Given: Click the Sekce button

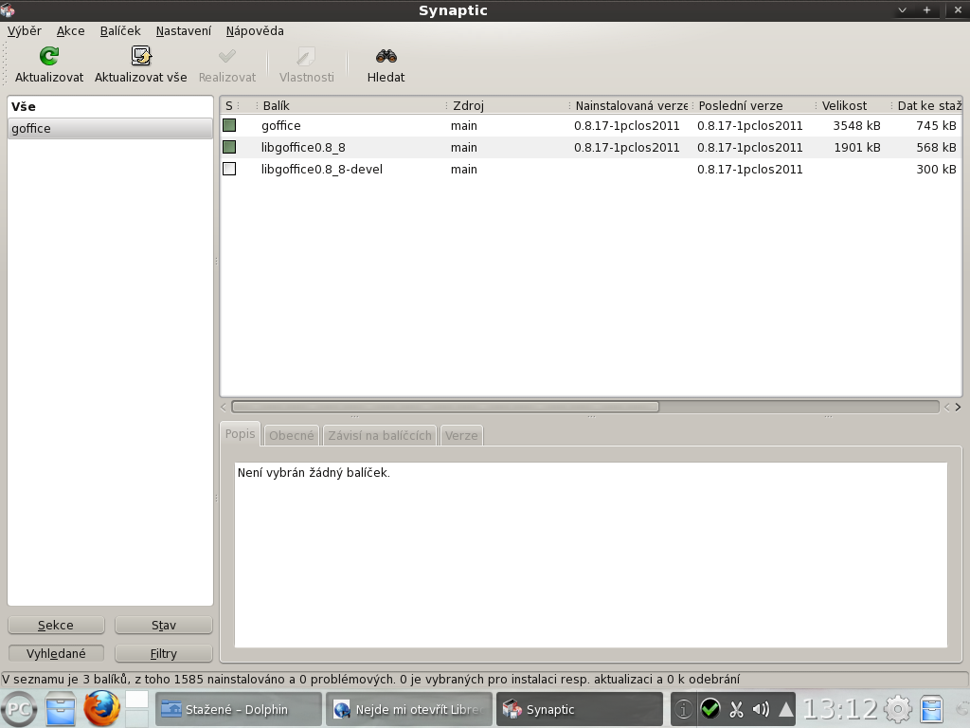Looking at the screenshot, I should (56, 626).
